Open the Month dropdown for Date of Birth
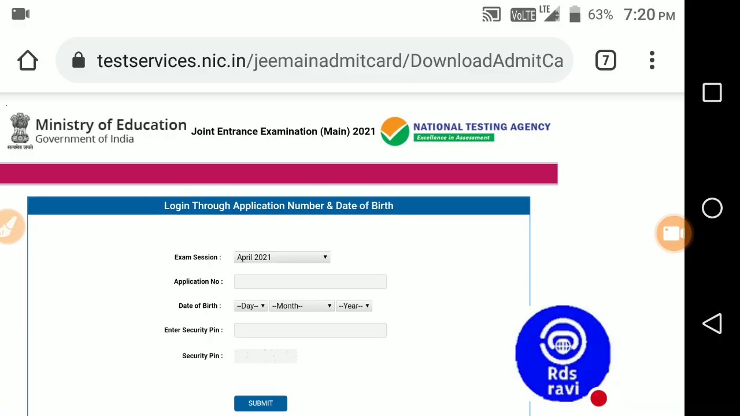 [x=301, y=306]
